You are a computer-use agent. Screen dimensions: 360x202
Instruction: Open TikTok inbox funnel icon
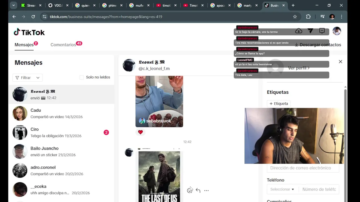[x=310, y=31]
